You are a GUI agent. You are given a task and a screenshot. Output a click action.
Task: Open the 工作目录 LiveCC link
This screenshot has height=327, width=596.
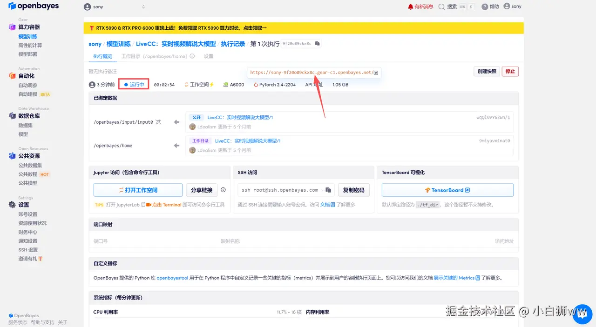248,140
